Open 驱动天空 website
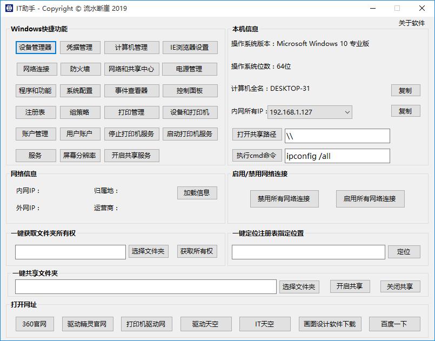The height and width of the screenshot is (341, 435). 206,324
